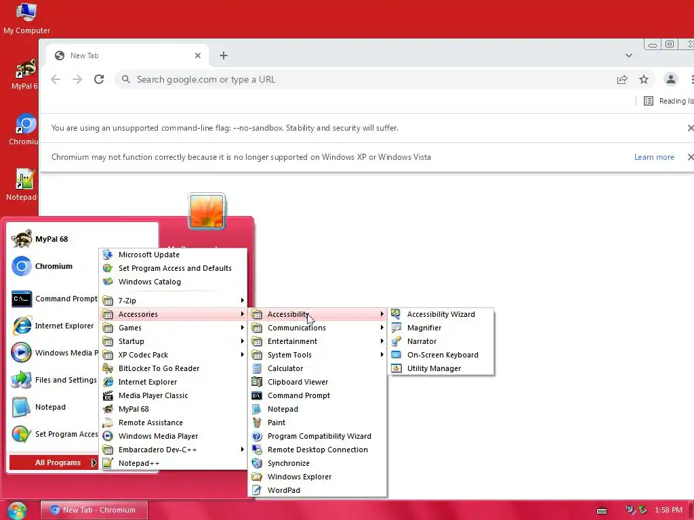Open Chromium profile avatar button
Viewport: 694px width, 520px height.
(670, 79)
